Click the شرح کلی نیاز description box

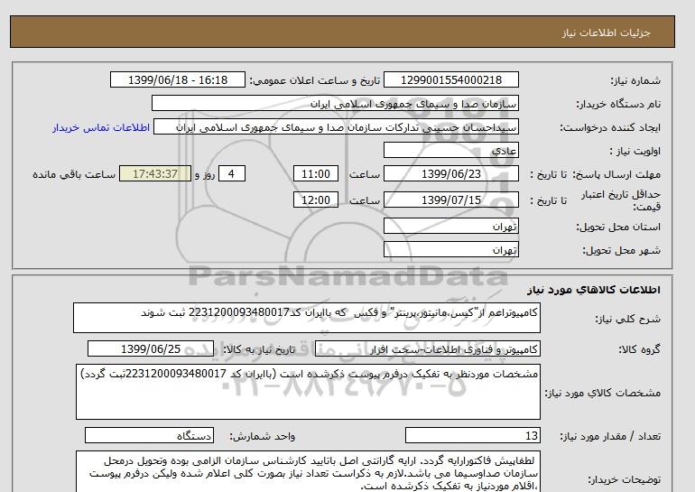tap(307, 318)
